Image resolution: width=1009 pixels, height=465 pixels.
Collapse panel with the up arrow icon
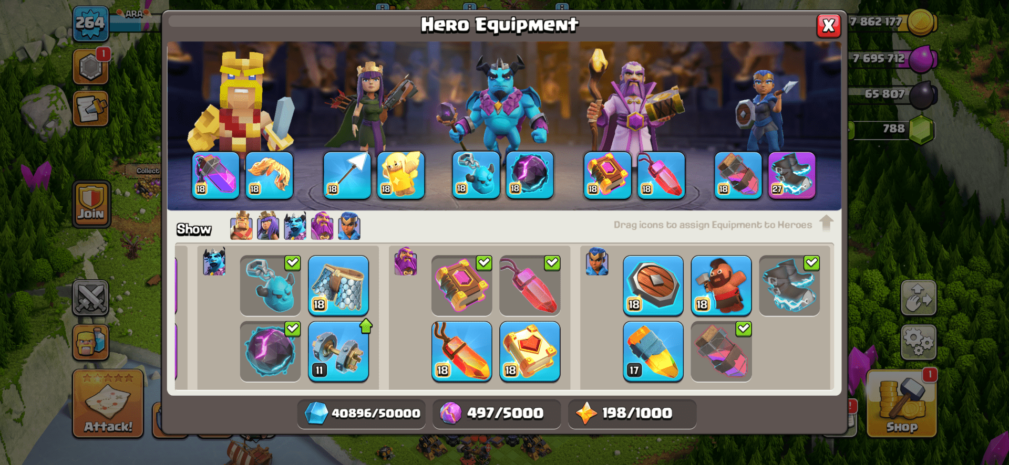[x=826, y=223]
